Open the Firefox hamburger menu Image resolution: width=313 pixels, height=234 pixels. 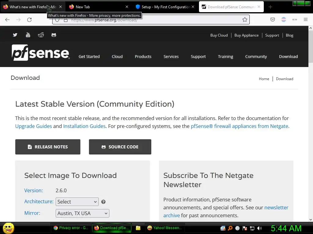[306, 19]
